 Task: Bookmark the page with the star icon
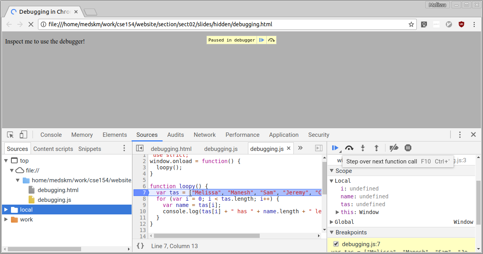[x=411, y=24]
